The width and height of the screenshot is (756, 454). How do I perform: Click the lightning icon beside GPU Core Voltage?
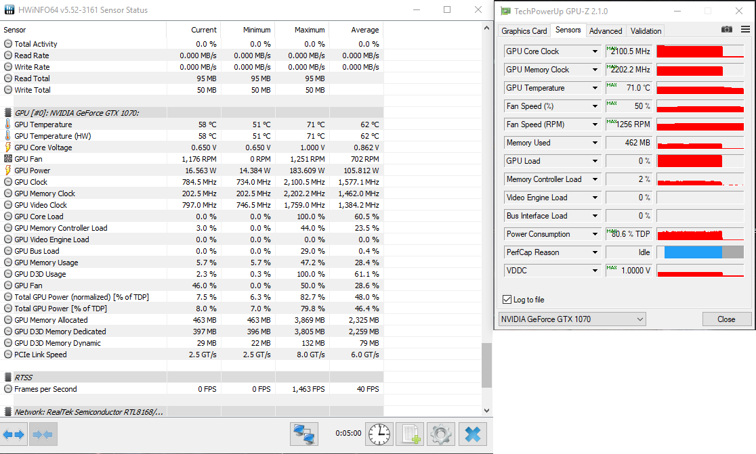(x=7, y=147)
